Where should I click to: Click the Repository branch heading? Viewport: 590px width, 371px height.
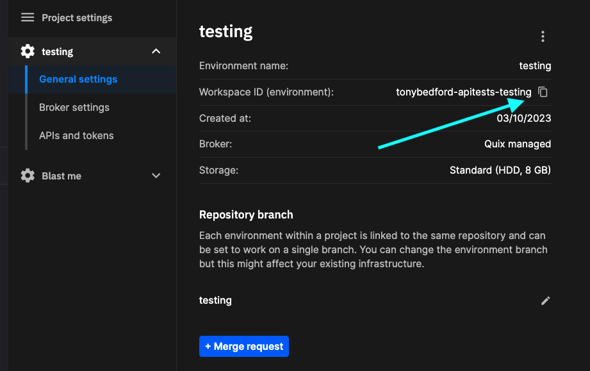click(246, 215)
